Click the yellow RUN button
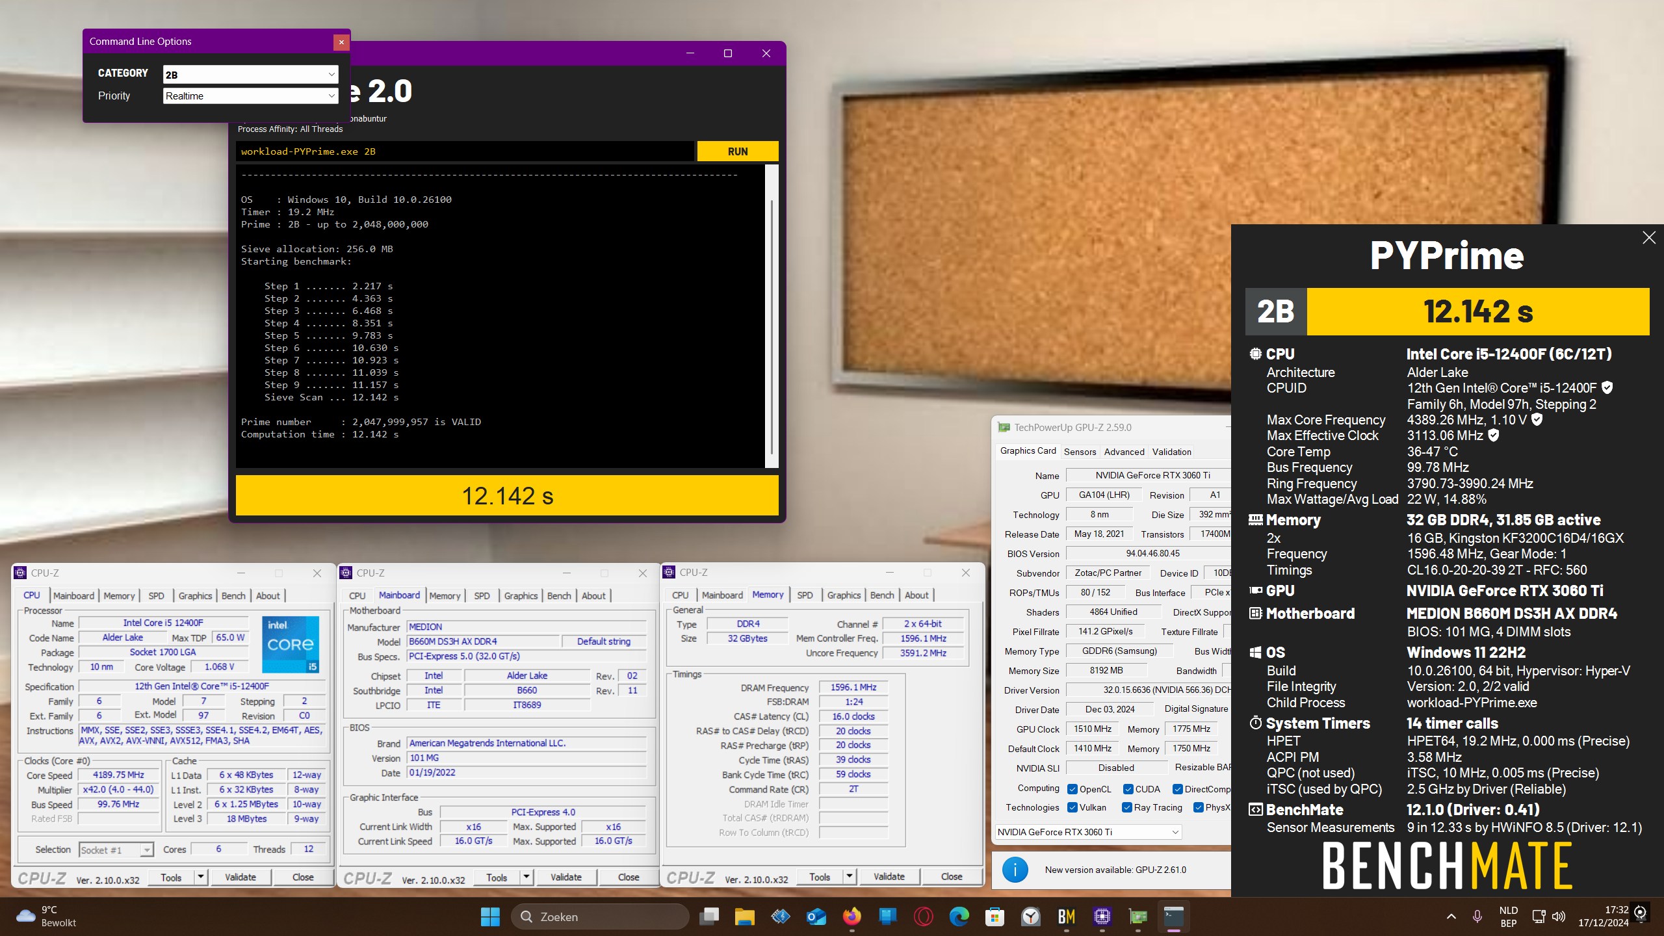The image size is (1664, 936). (738, 151)
